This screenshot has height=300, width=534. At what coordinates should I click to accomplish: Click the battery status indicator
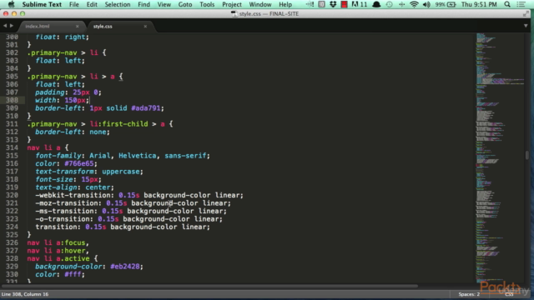click(446, 4)
